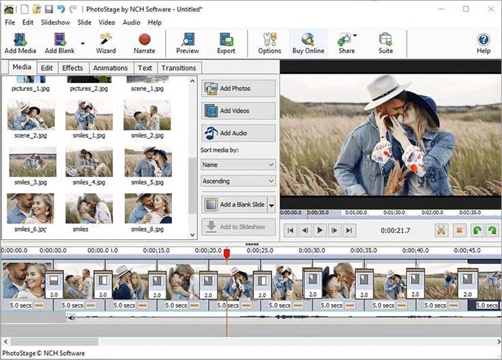Click the red delete X icon
Screen dimensions: 502x360
[459, 230]
